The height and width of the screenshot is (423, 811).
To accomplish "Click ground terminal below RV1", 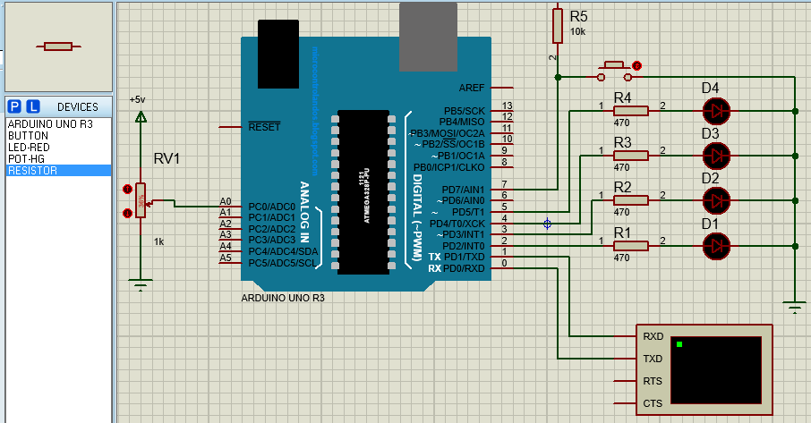I will (141, 285).
